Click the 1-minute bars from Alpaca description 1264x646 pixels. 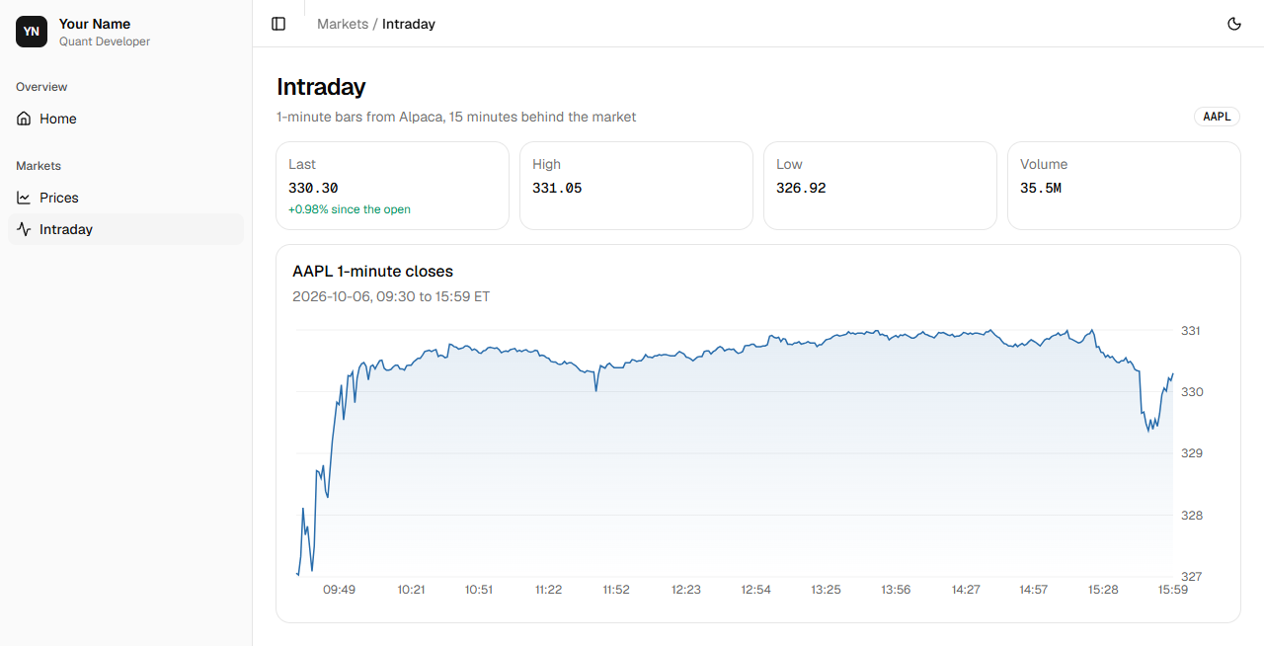[x=456, y=117]
